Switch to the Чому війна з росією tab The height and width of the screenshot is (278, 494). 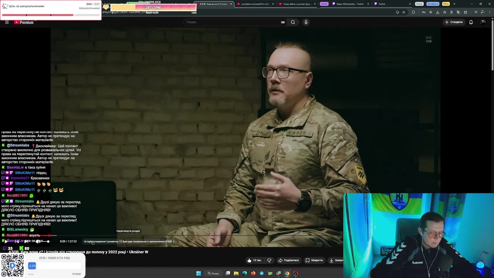296,4
